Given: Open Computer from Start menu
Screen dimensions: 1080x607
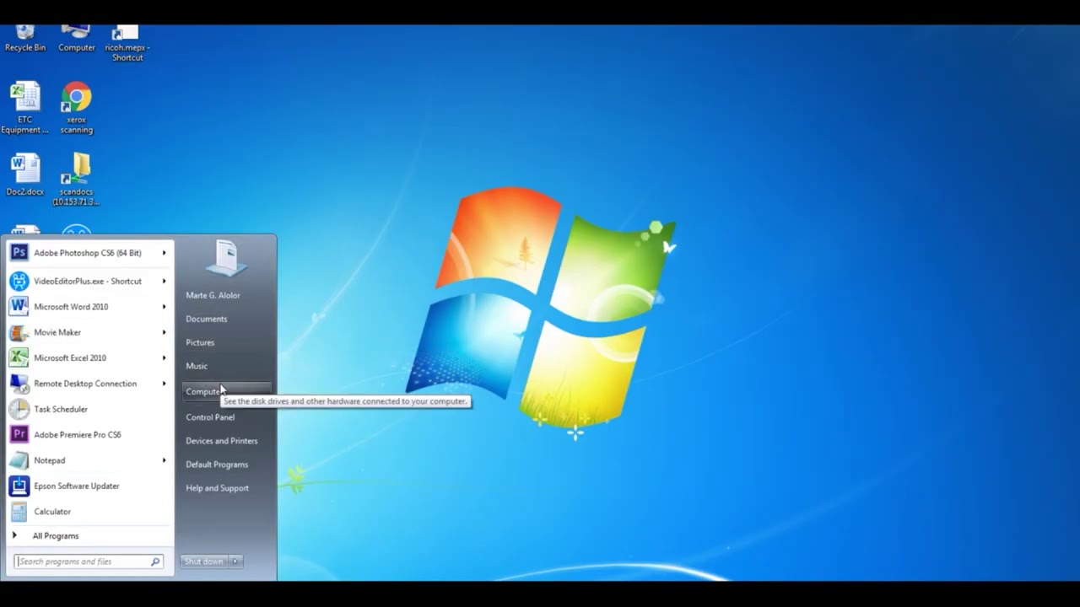Looking at the screenshot, I should click(x=227, y=391).
